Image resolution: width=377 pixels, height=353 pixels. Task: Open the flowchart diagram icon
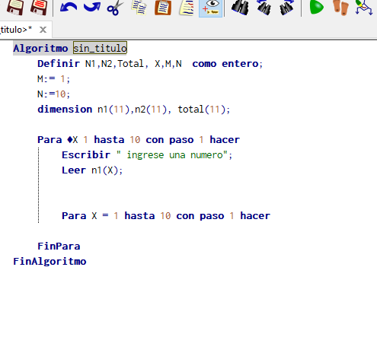click(364, 7)
